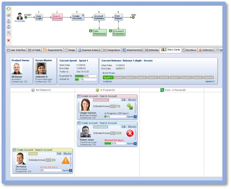Image resolution: width=231 pixels, height=189 pixels.
Task: Click Edit on Tim Horton's card
Action: tap(59, 153)
